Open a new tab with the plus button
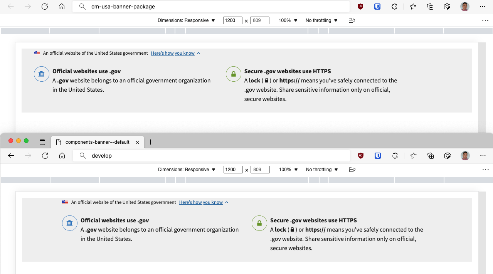The width and height of the screenshot is (493, 274). point(151,142)
